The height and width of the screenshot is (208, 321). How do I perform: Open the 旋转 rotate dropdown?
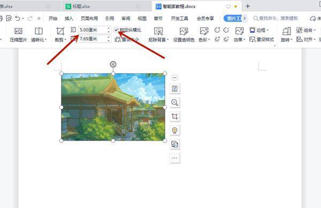[x=286, y=35]
